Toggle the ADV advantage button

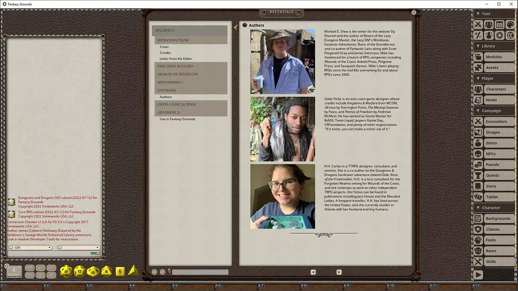(x=30, y=268)
